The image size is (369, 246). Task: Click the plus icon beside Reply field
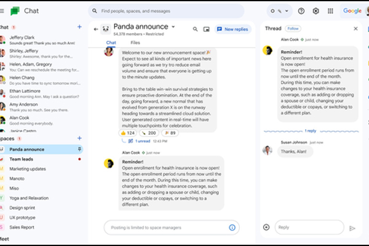(266, 227)
